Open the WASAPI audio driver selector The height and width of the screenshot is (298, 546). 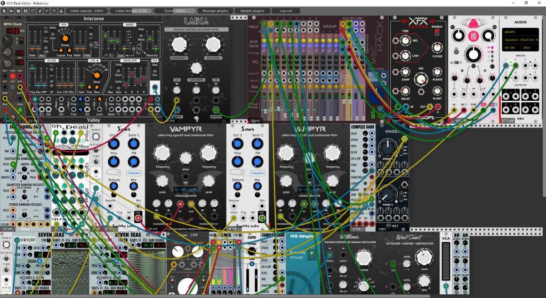click(520, 32)
